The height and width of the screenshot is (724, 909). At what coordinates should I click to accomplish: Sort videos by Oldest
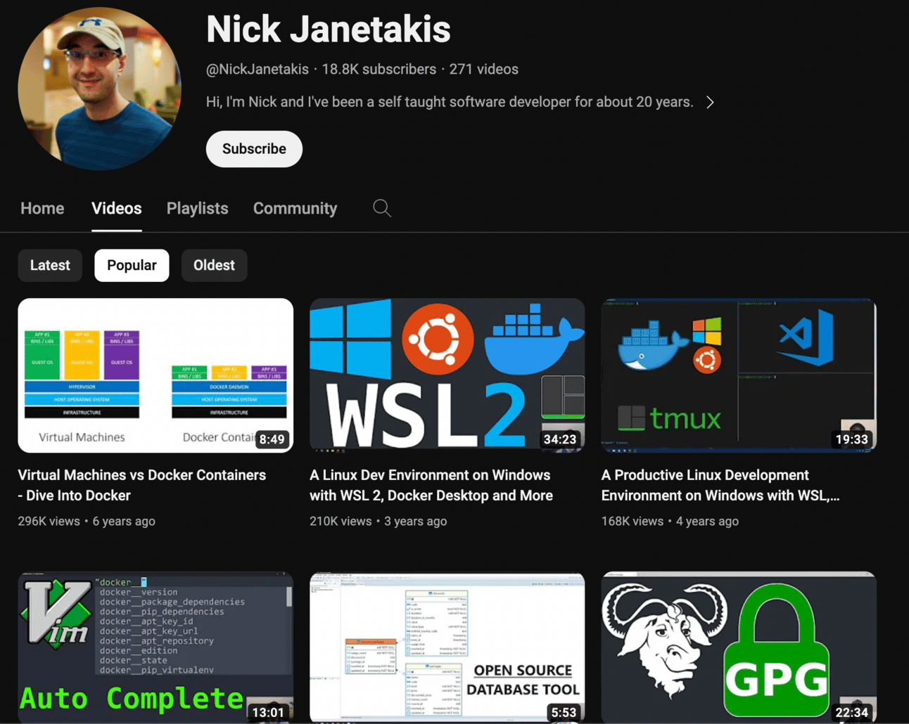coord(214,265)
